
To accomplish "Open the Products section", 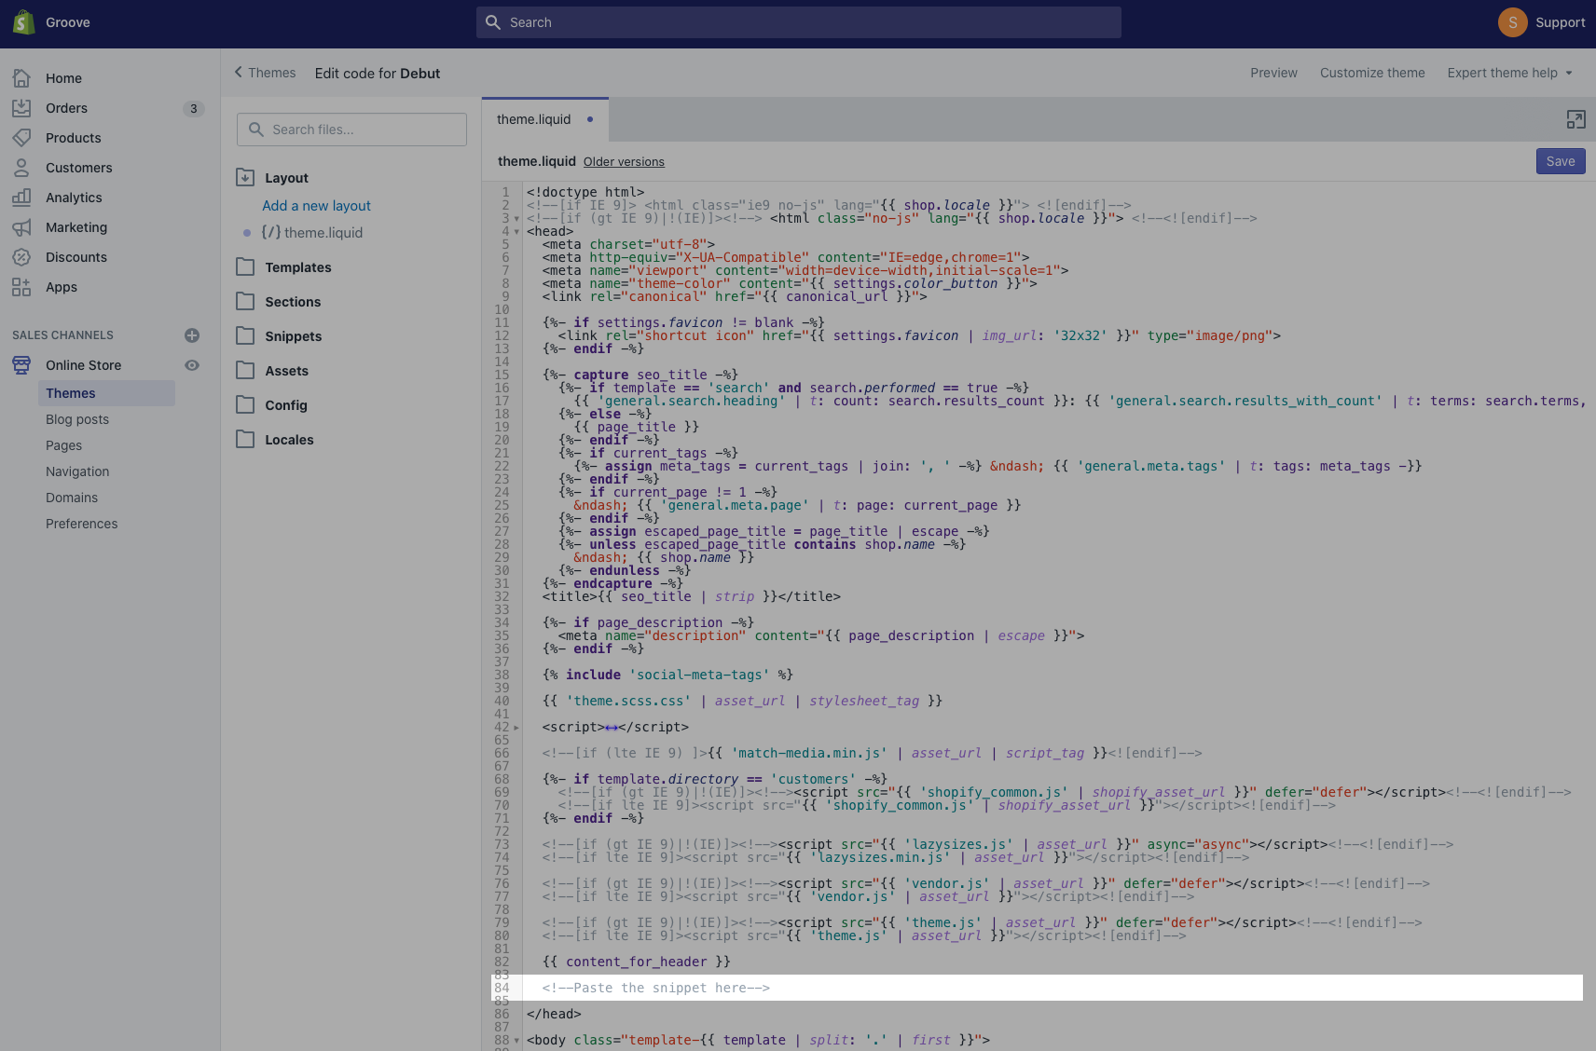I will coord(73,138).
